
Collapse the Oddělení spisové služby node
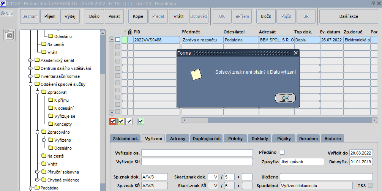pos(30,84)
